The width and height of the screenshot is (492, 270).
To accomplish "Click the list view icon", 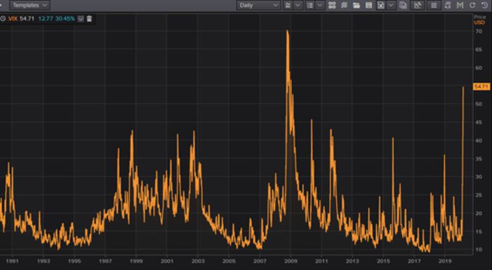I will [x=309, y=5].
